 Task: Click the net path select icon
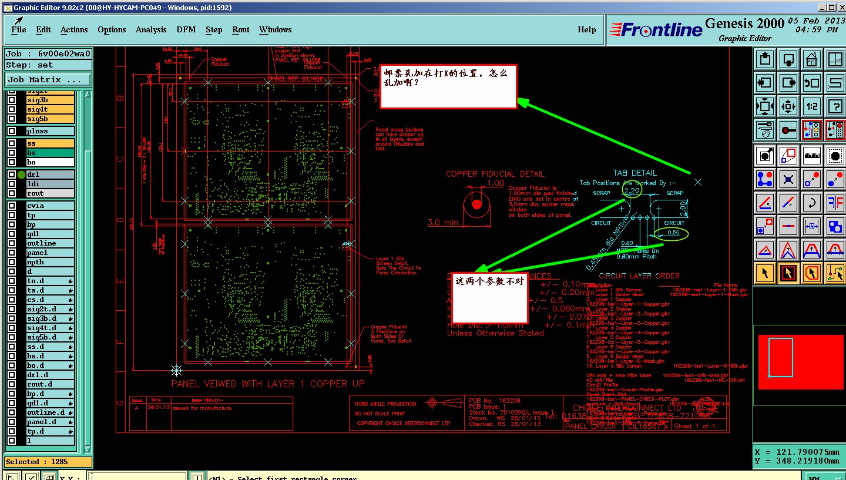pos(835,273)
